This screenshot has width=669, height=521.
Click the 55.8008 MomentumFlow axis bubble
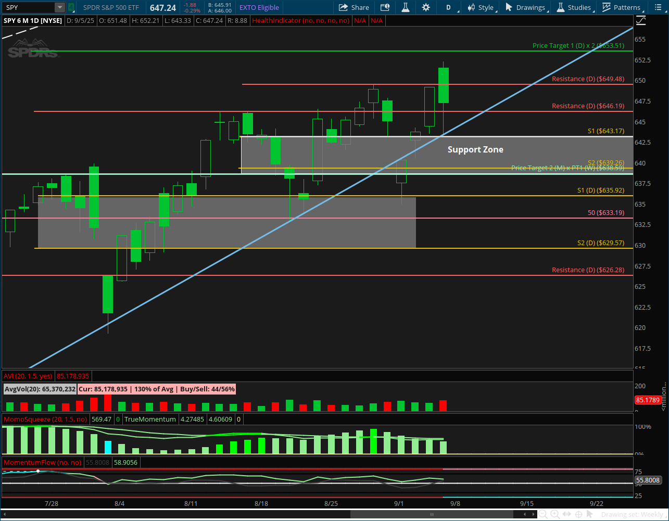[x=648, y=481]
